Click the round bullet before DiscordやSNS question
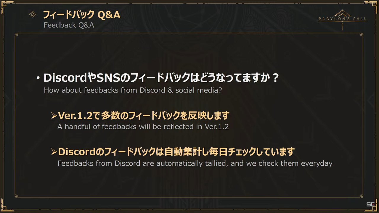 (38, 78)
